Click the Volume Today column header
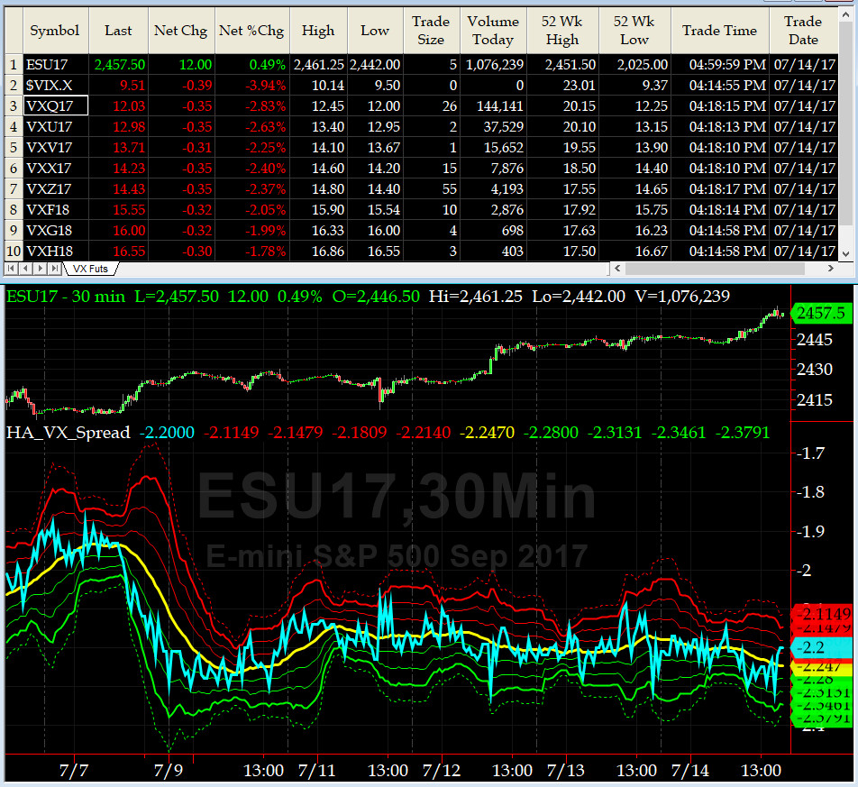This screenshot has height=787, width=858. coord(494,31)
